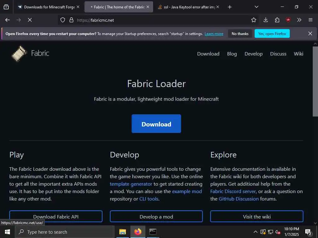Open Wiki in site navigation
Viewport: 318px width, 238px height.
pyautogui.click(x=298, y=54)
